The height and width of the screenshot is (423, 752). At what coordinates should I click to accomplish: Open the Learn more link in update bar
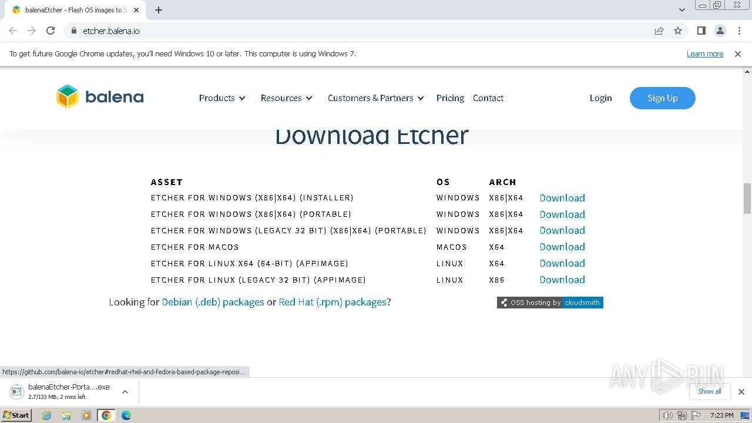click(x=705, y=54)
